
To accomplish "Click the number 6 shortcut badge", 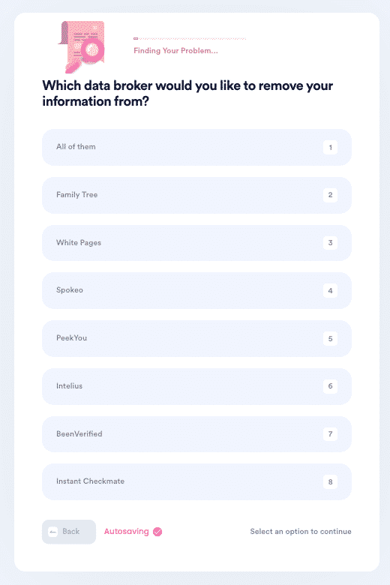I will click(x=330, y=386).
